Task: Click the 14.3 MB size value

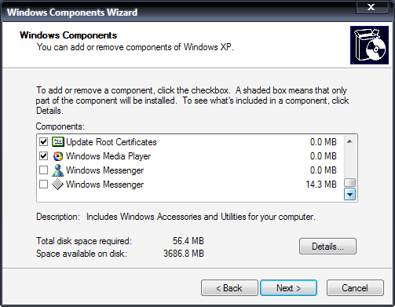Action: pyautogui.click(x=321, y=185)
